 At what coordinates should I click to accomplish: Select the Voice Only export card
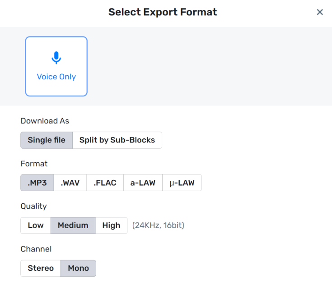[x=56, y=66]
